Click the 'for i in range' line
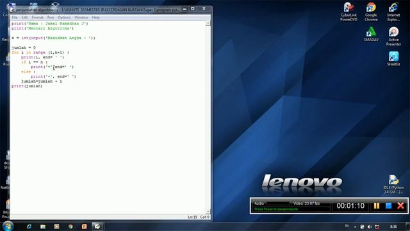The image size is (410, 231). (x=40, y=53)
